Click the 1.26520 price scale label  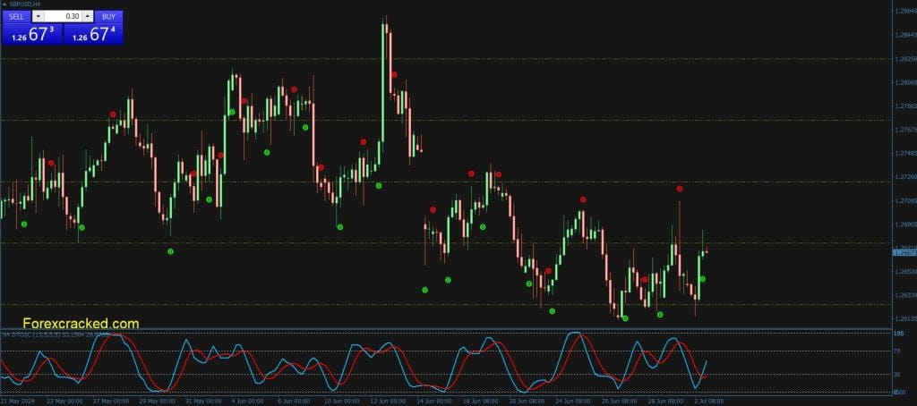(904, 272)
